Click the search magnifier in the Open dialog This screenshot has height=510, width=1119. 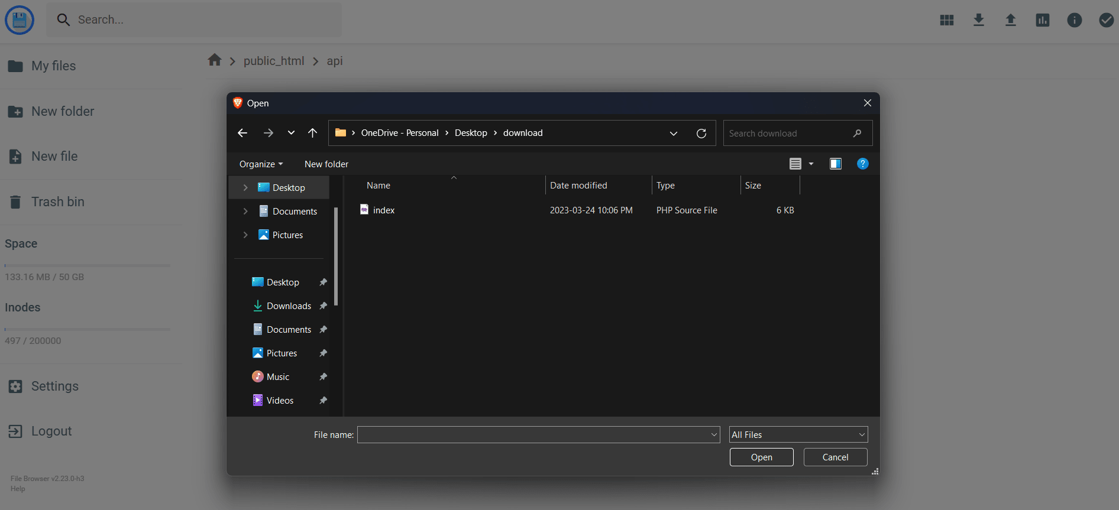[857, 133]
